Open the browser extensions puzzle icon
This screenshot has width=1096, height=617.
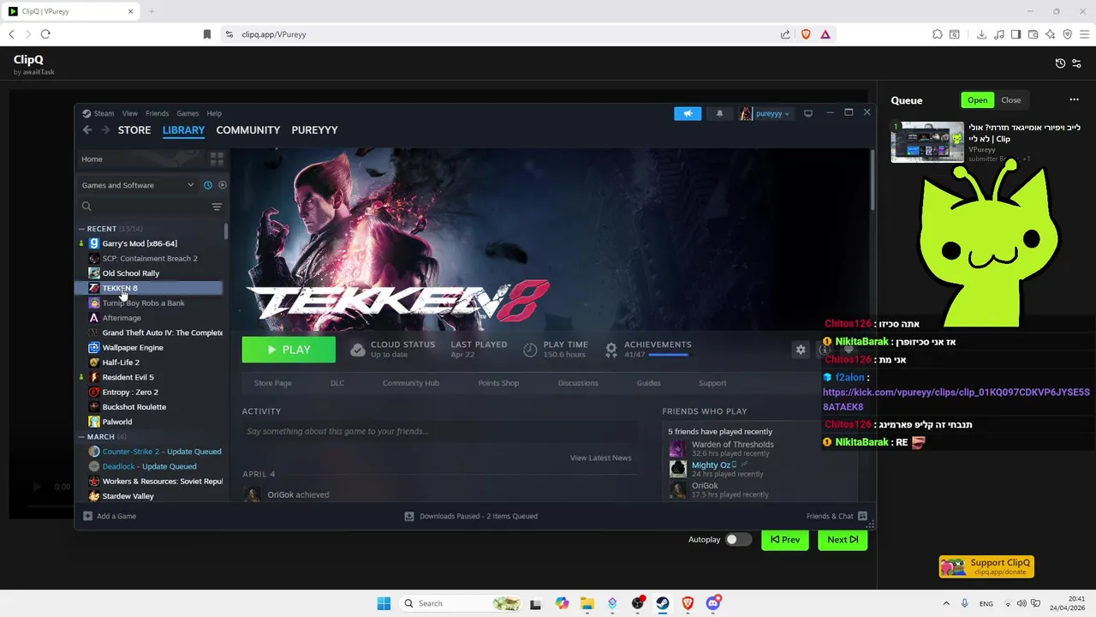pyautogui.click(x=938, y=34)
